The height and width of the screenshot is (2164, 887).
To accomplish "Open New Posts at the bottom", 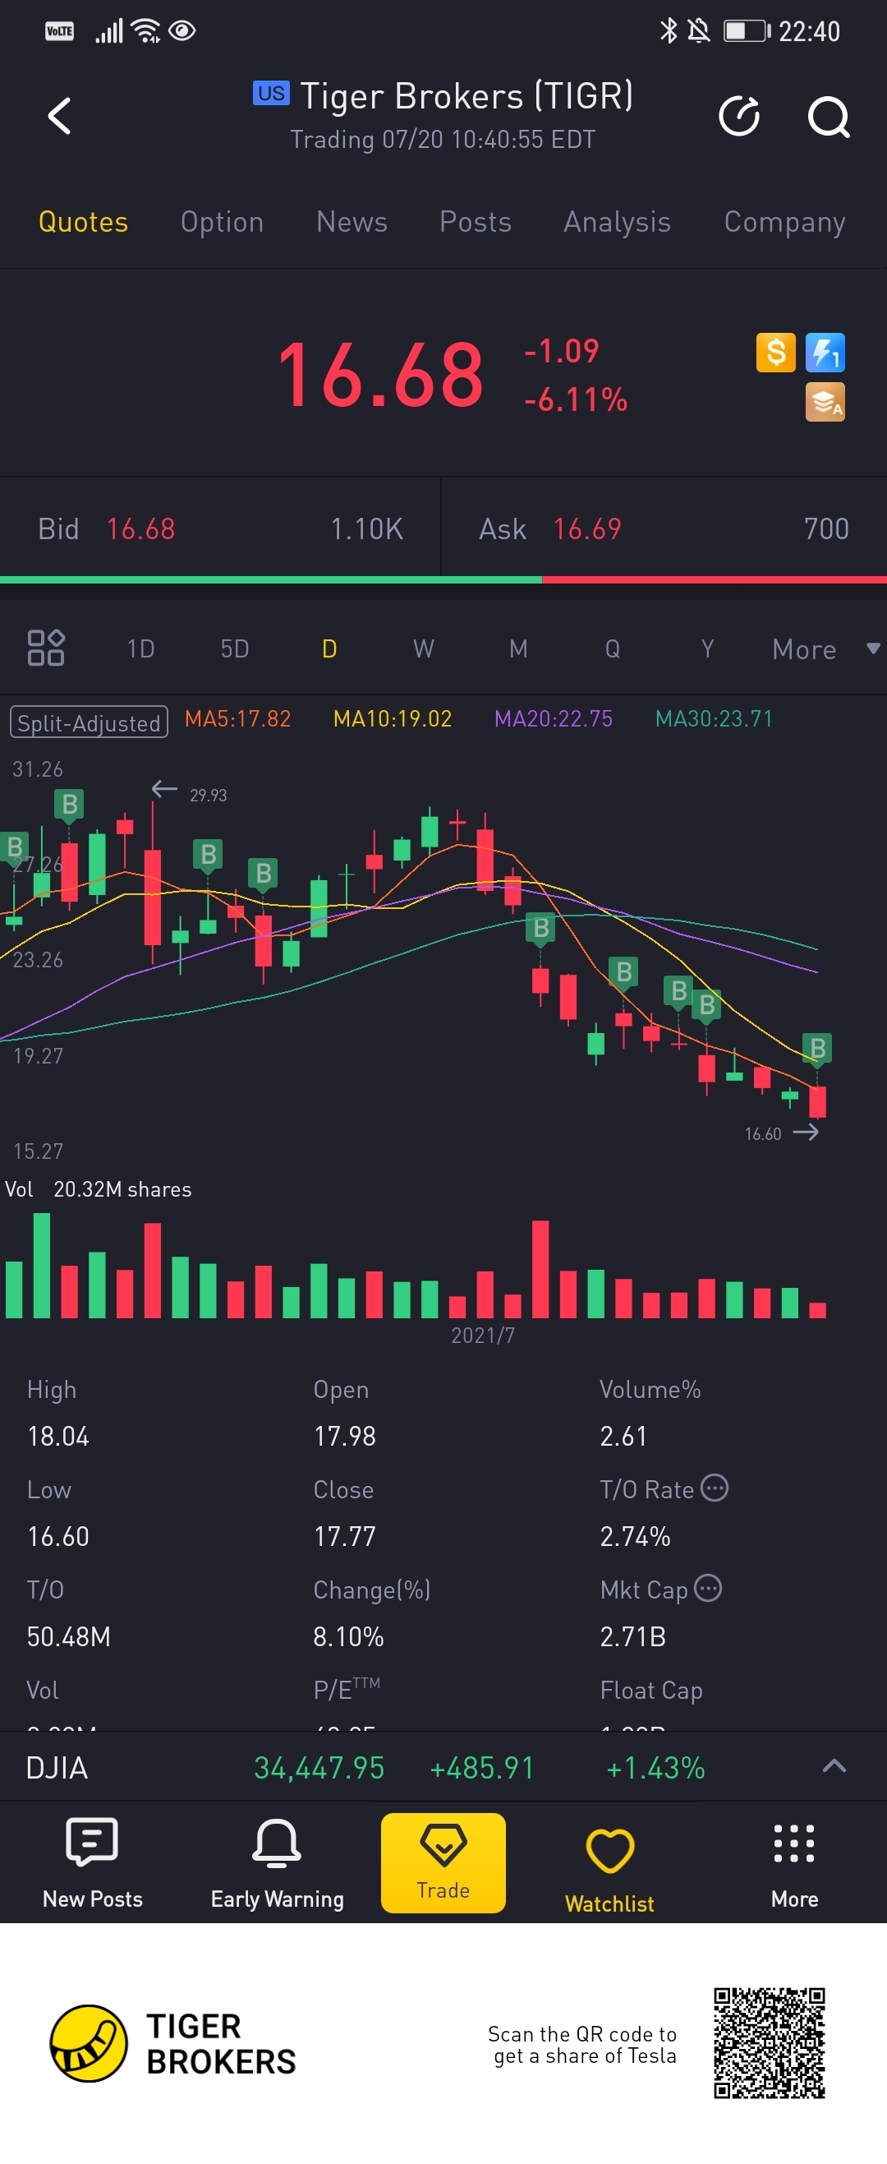I will click(92, 1862).
